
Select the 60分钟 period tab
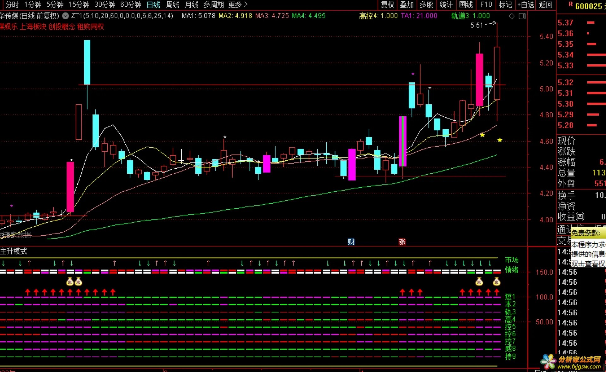pyautogui.click(x=131, y=5)
